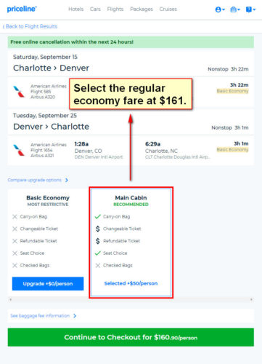
Task: Click the arrow next to baggage fee information
Action: click(75, 316)
